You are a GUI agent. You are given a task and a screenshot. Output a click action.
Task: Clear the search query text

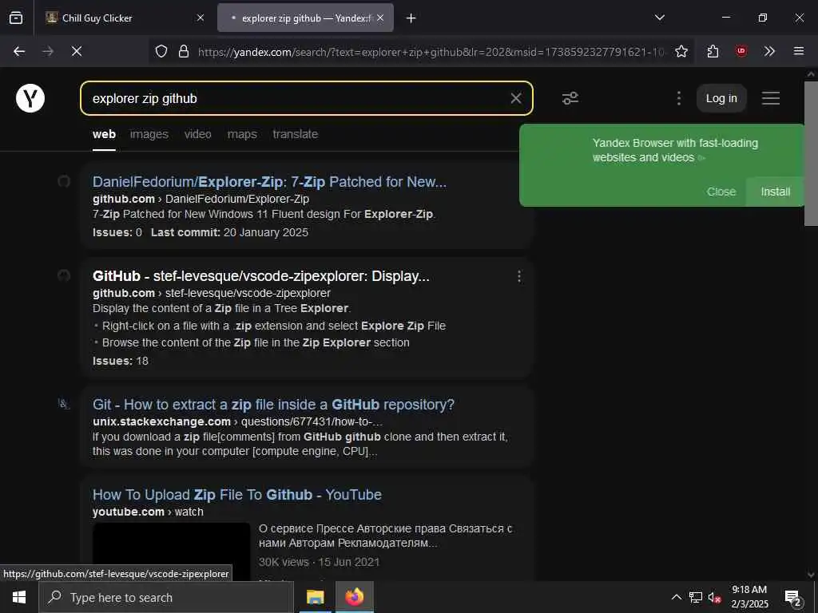coord(515,98)
